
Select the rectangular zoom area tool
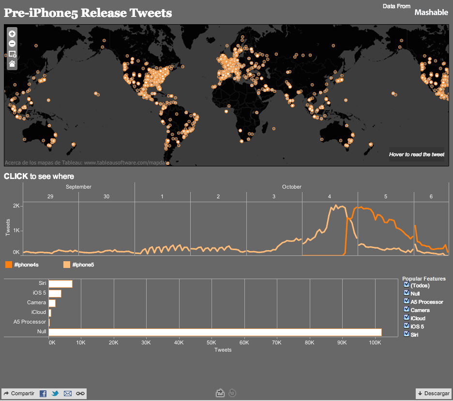tap(11, 54)
